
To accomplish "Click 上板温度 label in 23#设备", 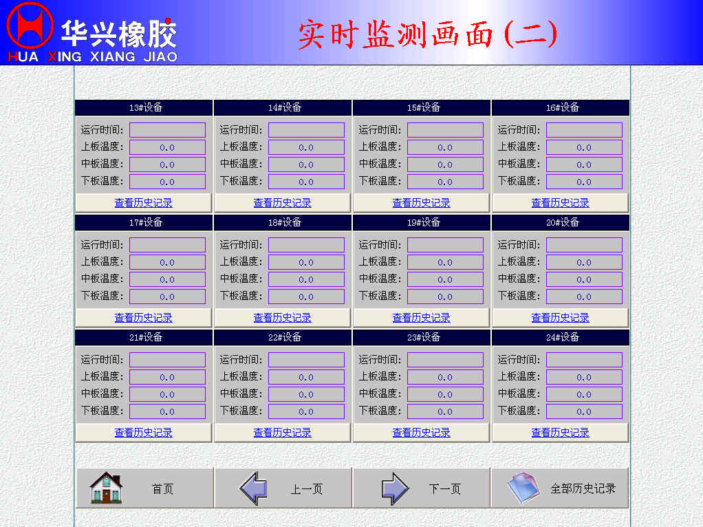I will [380, 377].
